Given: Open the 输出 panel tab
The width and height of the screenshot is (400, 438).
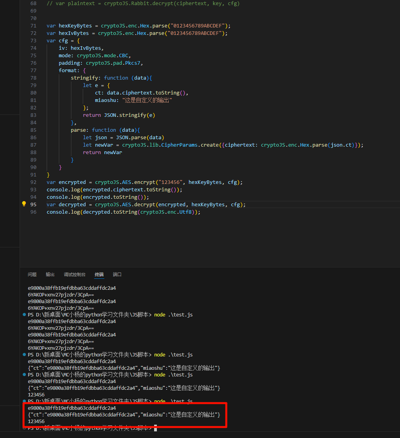Looking at the screenshot, I should [50, 274].
